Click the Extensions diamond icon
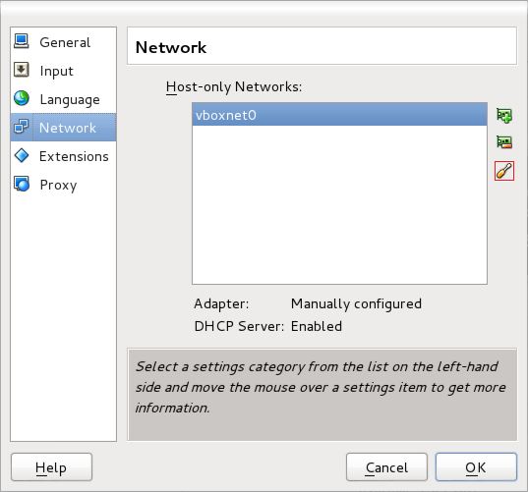Viewport: 528px width, 492px height. (22, 156)
